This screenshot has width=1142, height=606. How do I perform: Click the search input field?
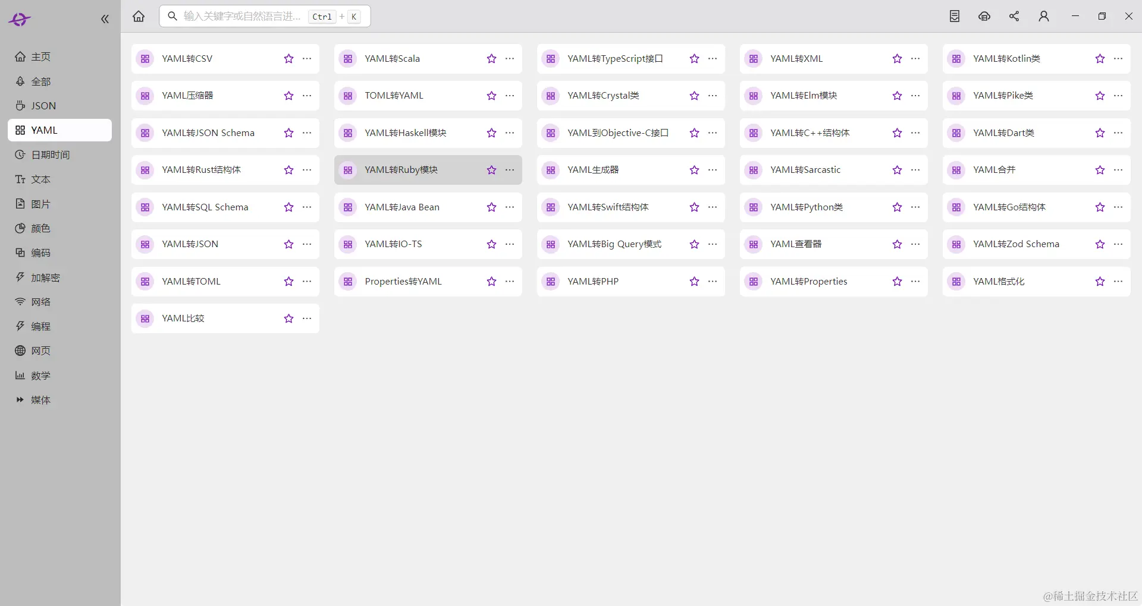point(244,16)
